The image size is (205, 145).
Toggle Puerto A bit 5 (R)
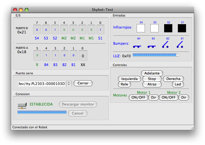pos(37,55)
